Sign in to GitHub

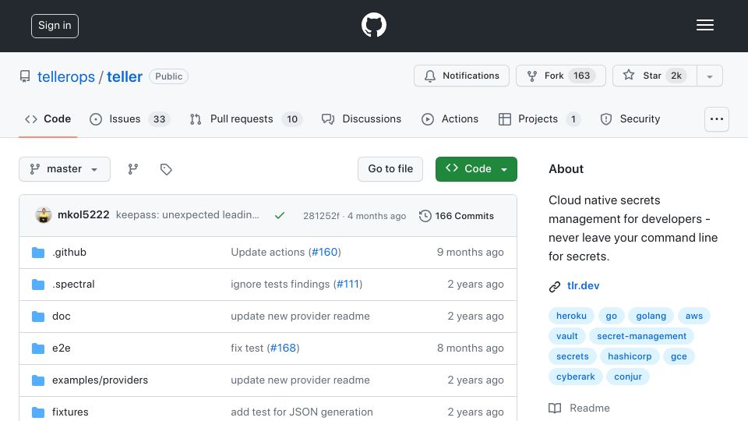coord(55,26)
